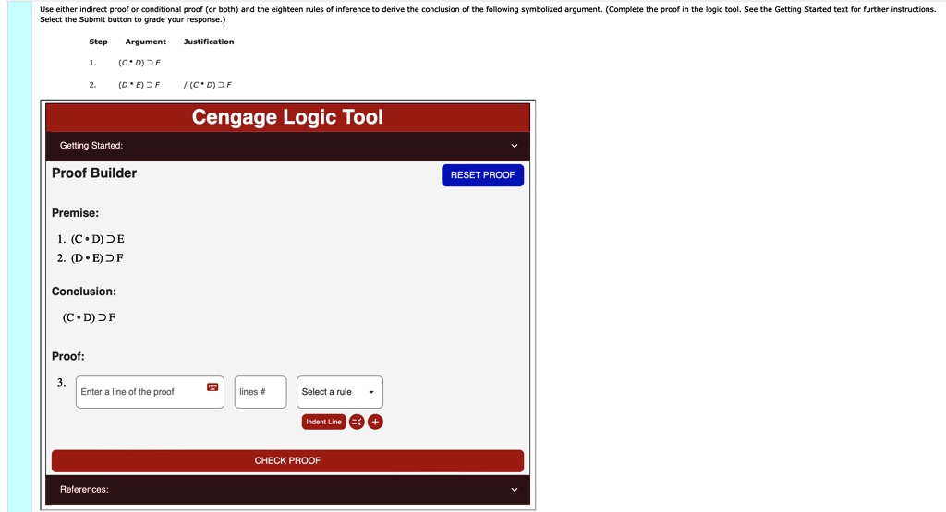The image size is (946, 512).
Task: Open the Select a rule dropdown
Action: (x=340, y=392)
